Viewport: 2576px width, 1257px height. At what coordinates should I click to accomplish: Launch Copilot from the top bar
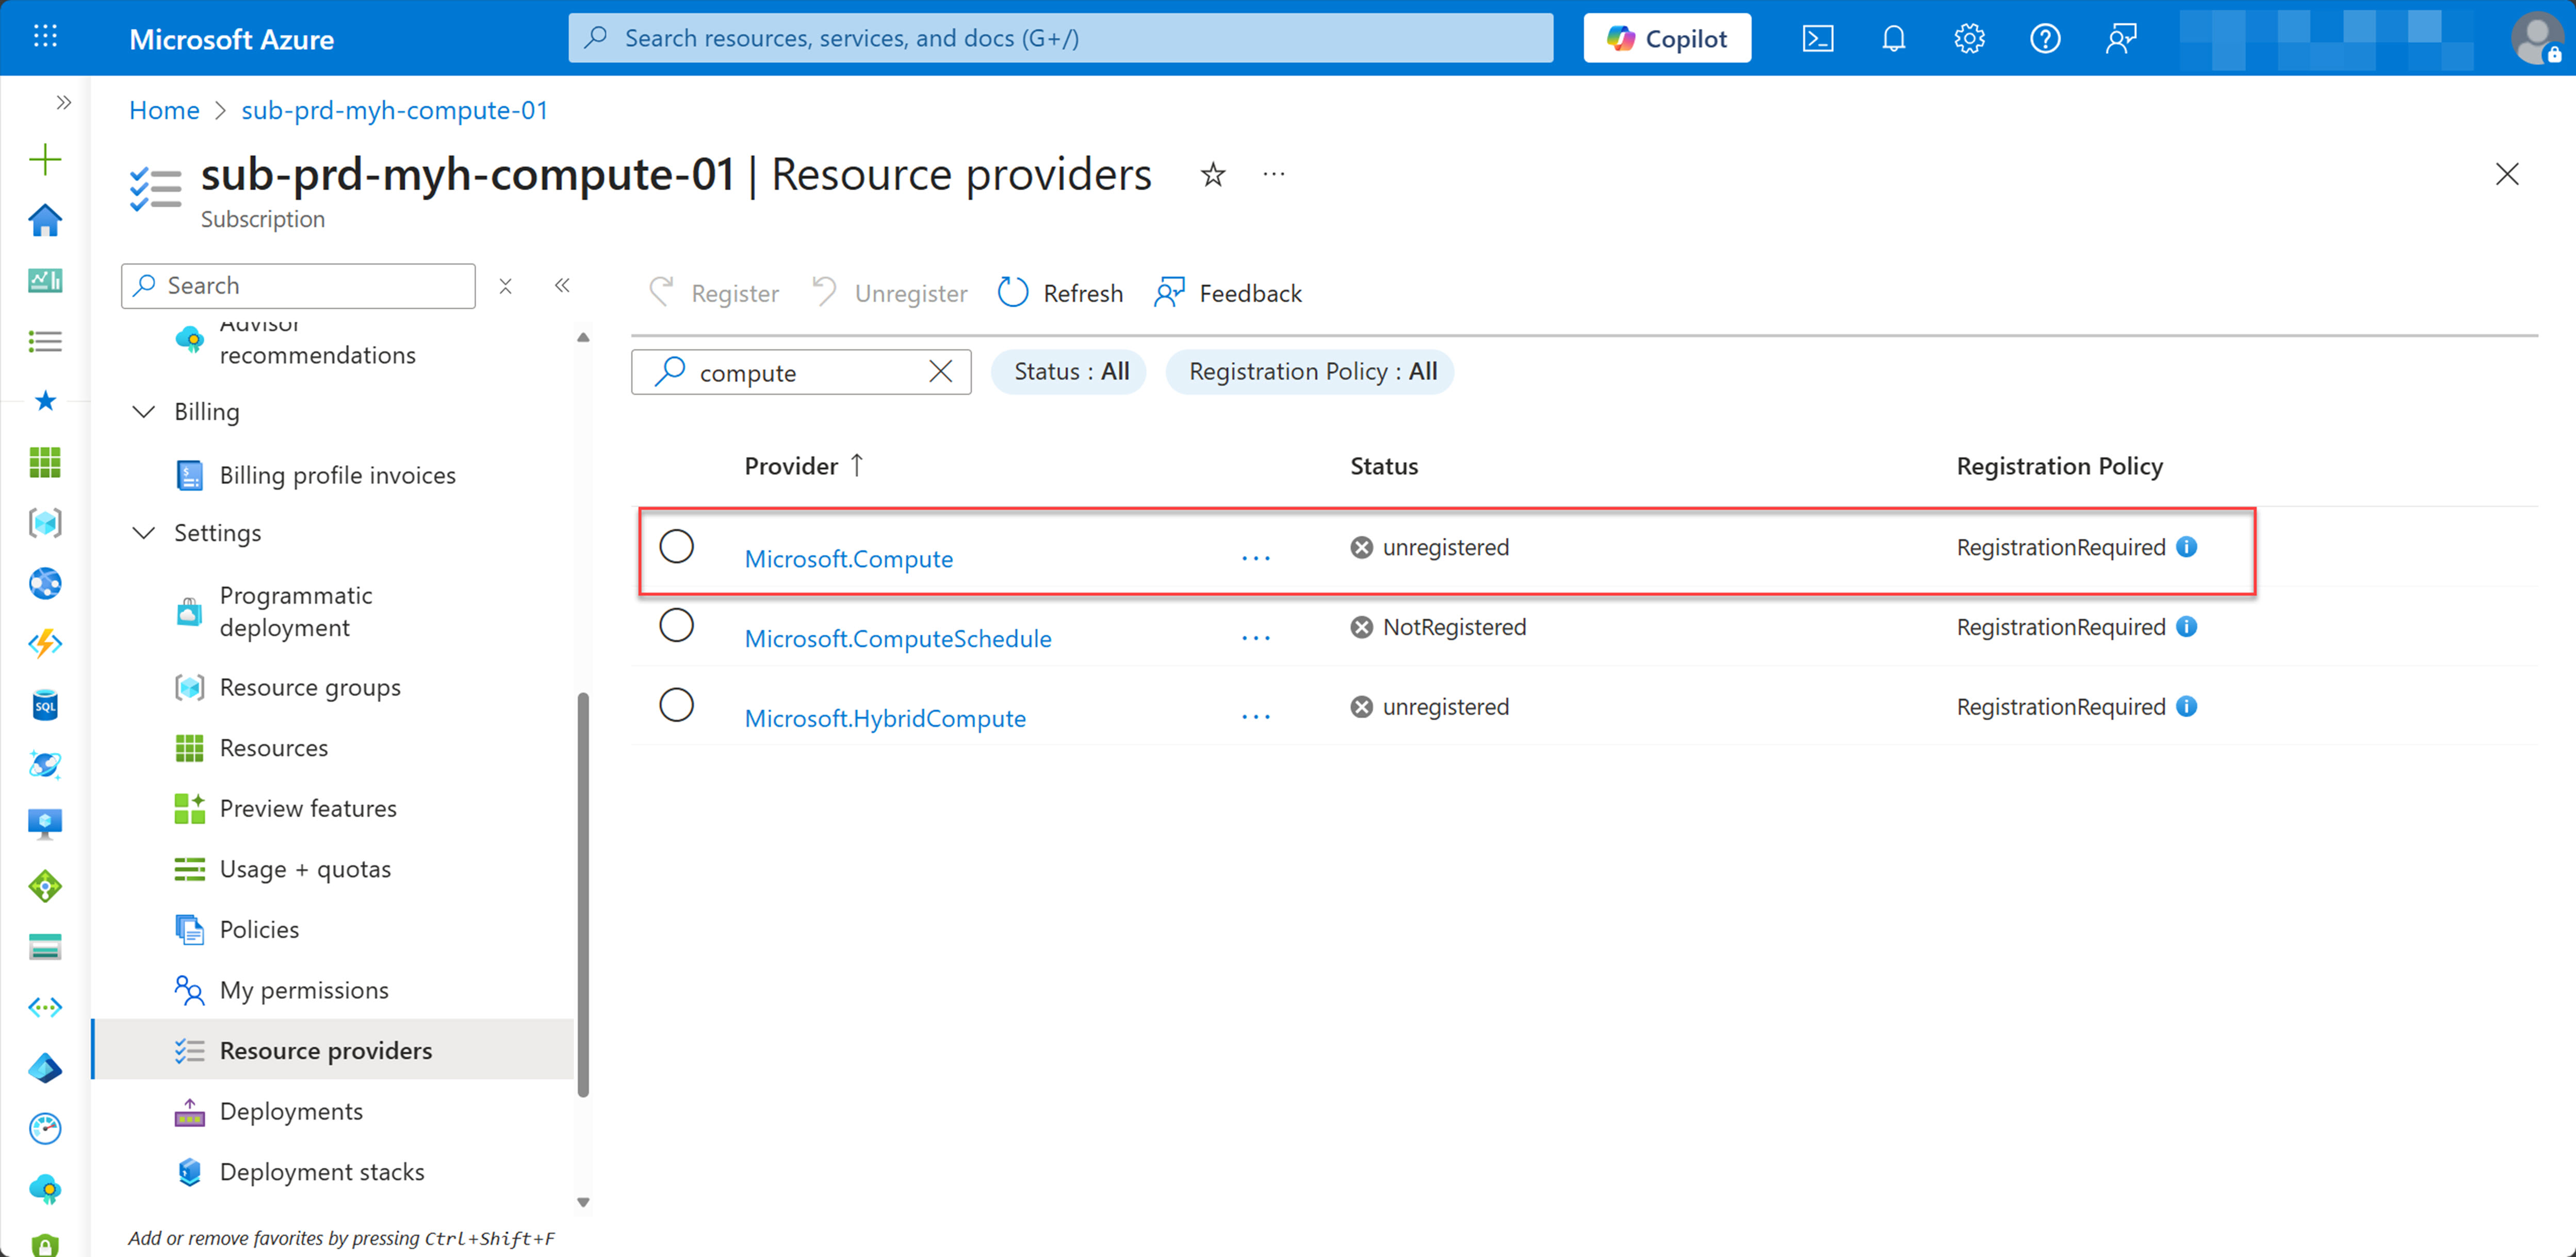[x=1666, y=38]
